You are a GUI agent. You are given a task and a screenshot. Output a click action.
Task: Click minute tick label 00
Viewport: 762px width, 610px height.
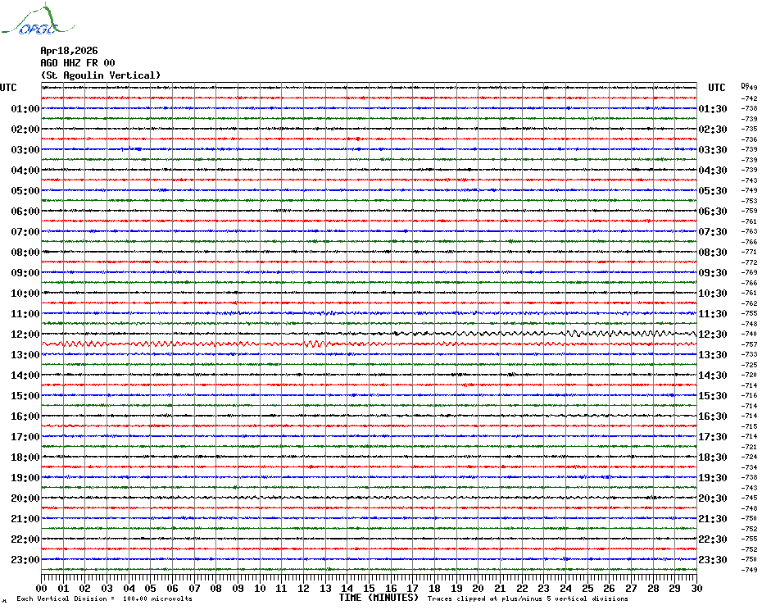pyautogui.click(x=42, y=588)
